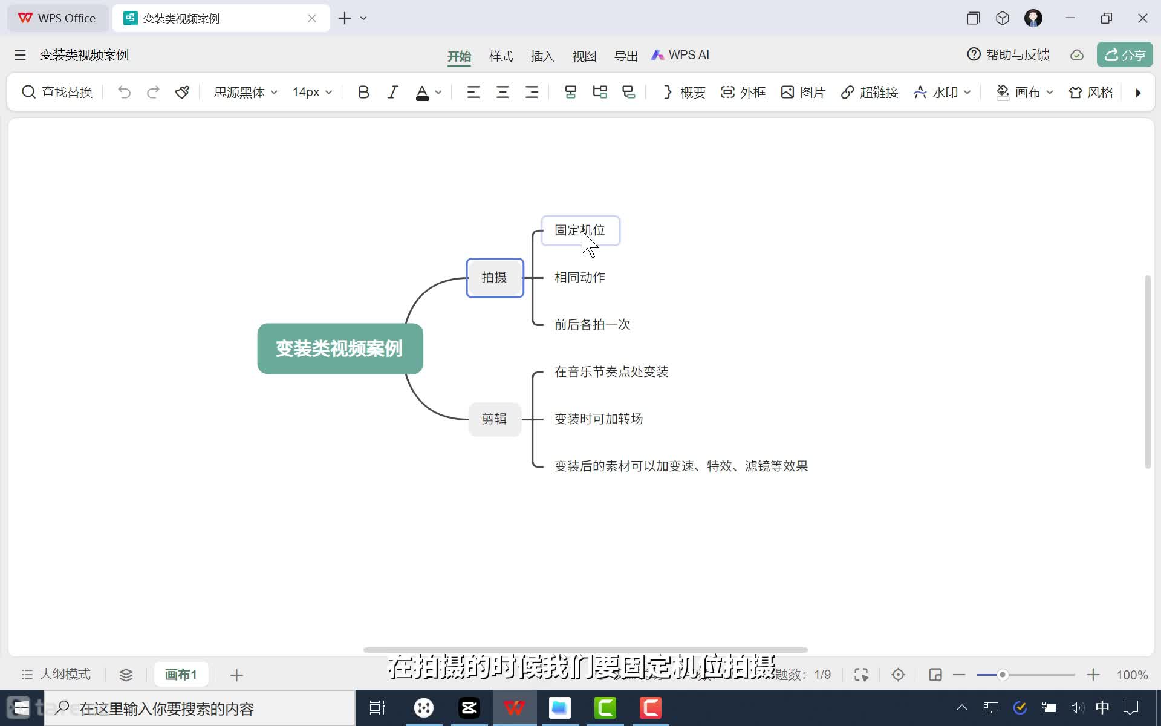
Task: Open the user account avatar
Action: 1033,18
